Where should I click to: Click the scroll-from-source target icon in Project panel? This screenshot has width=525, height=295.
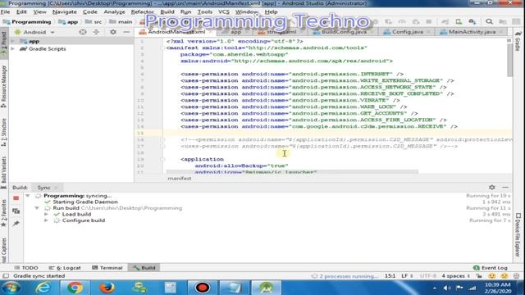[x=82, y=32]
